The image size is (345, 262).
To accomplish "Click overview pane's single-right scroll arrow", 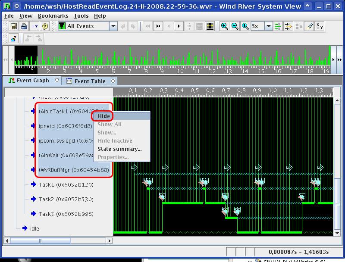I will (x=333, y=59).
